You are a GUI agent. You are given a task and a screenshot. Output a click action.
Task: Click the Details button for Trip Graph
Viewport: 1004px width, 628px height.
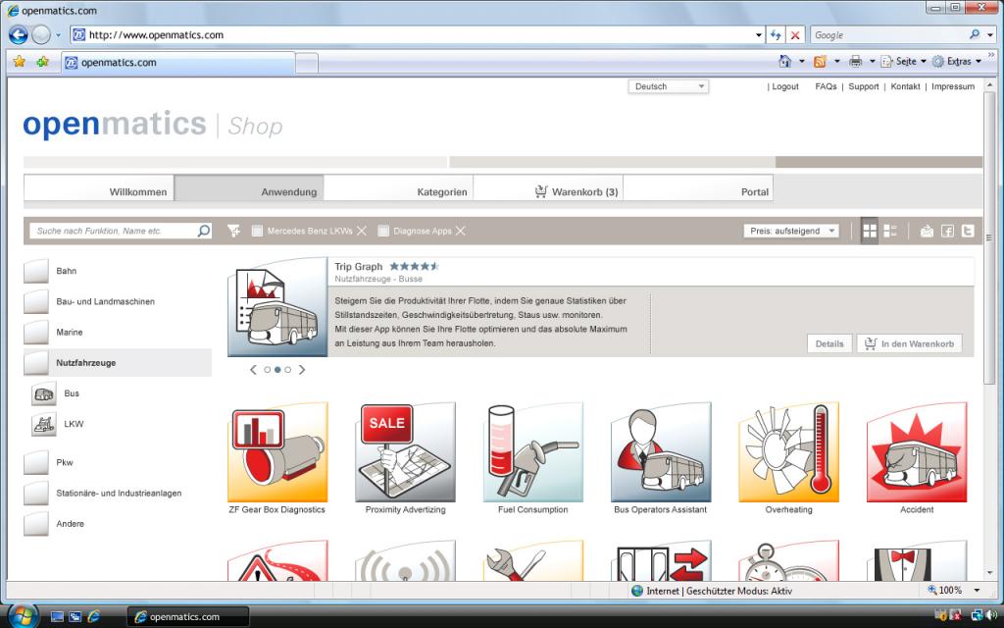tap(829, 343)
